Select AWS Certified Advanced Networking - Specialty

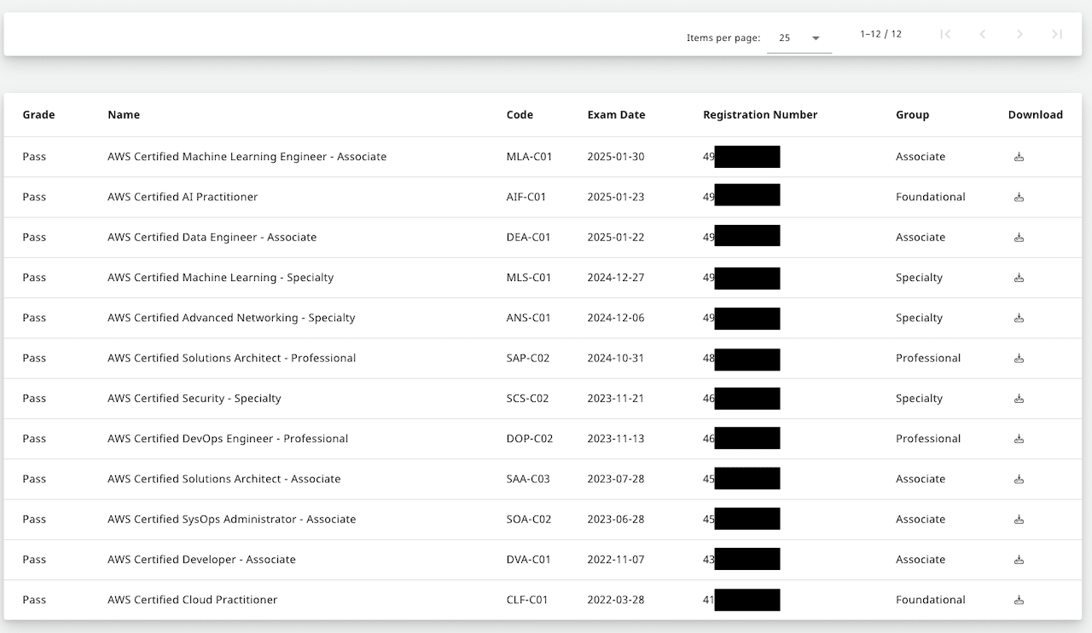pos(231,318)
